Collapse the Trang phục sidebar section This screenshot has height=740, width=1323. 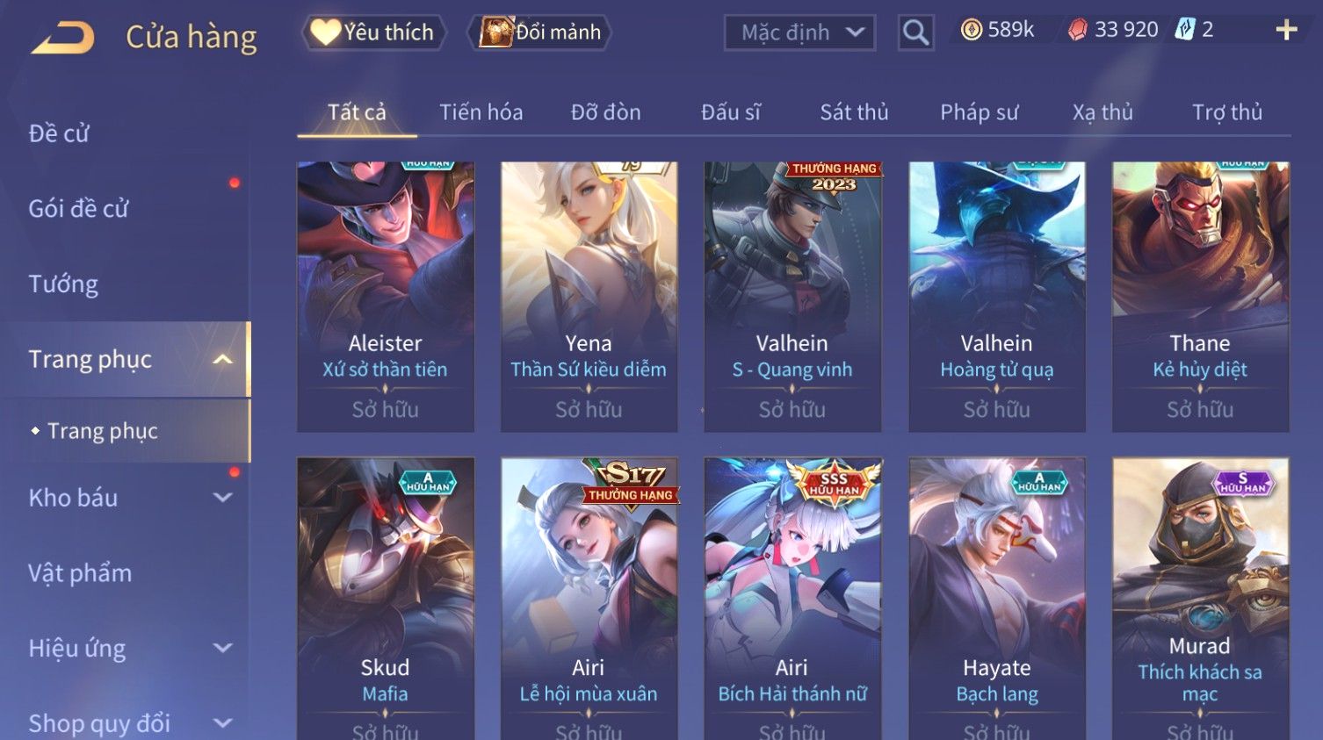coord(223,359)
